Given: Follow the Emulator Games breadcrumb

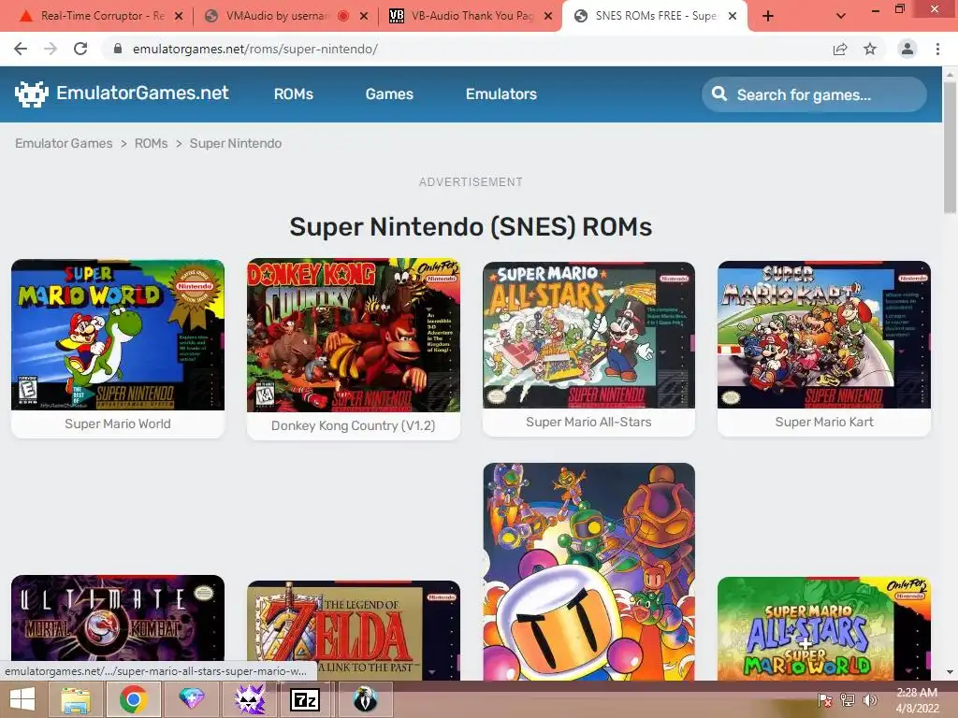Looking at the screenshot, I should coord(64,143).
